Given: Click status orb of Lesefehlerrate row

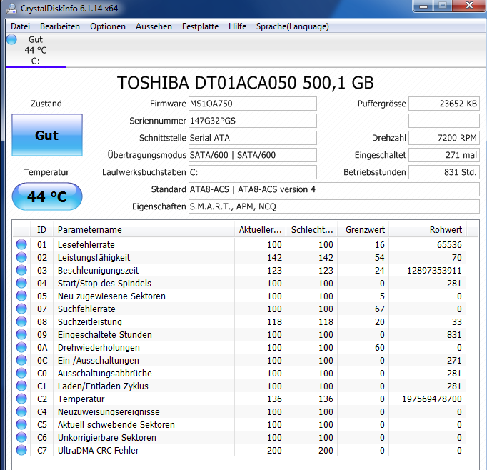Looking at the screenshot, I should (21, 244).
